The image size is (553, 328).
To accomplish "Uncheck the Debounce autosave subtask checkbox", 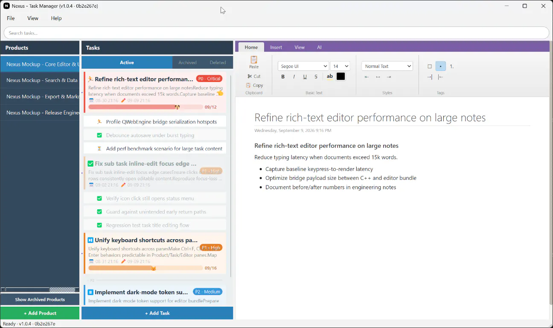I will tap(99, 135).
